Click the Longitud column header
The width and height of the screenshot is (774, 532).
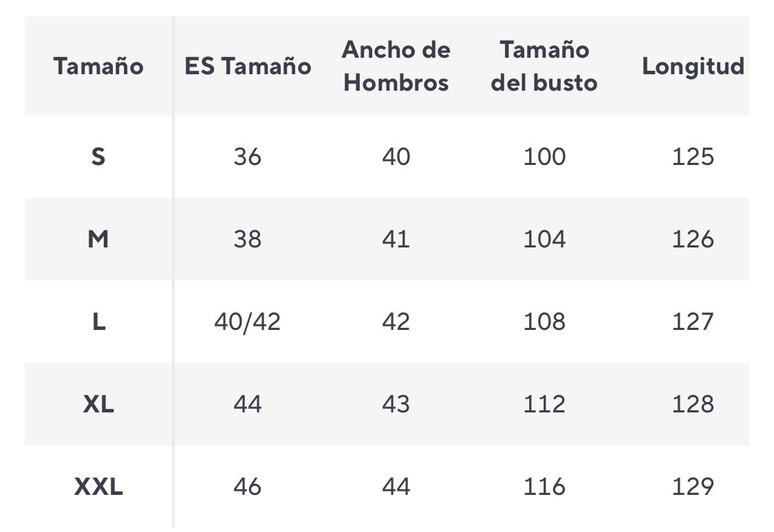pos(693,67)
